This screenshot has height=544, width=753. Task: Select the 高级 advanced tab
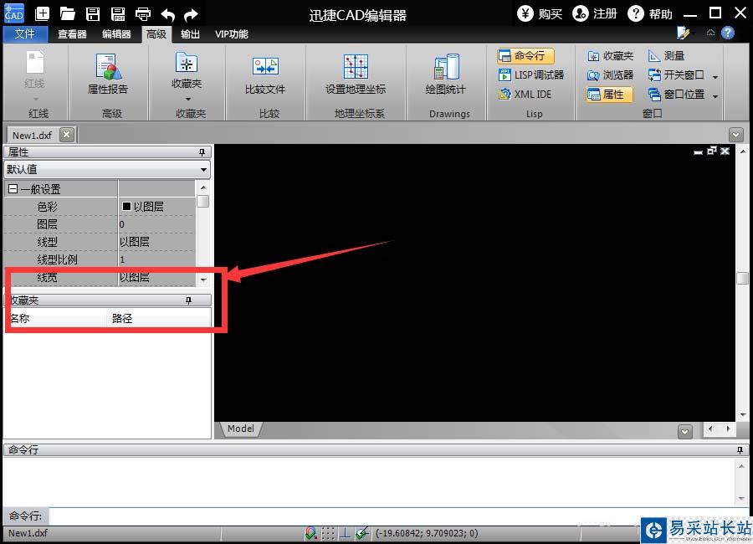(156, 34)
